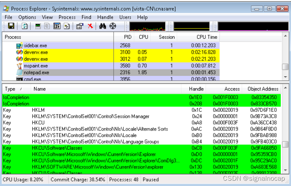Sort handles by the Object Address column header
Viewport: 291px width, 186px height.
(262, 89)
